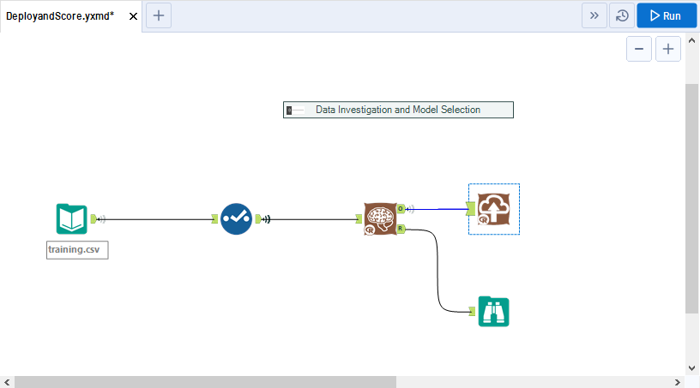Open the workflow history icon
The image size is (700, 388).
[621, 15]
